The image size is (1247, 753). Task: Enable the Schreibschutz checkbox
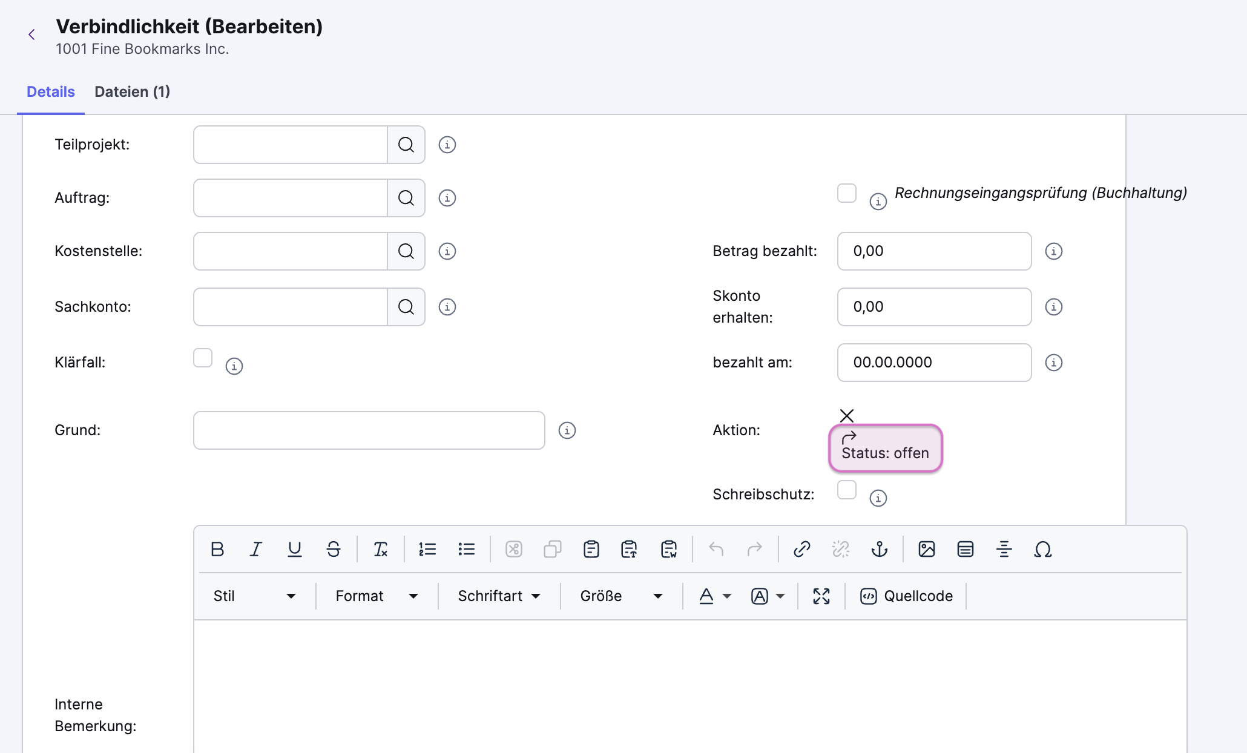click(847, 490)
